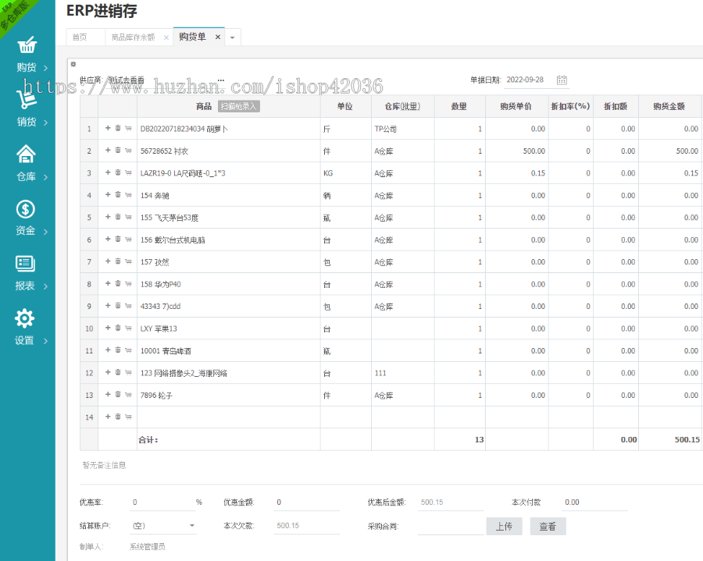Click the 扫描枪录入 button
This screenshot has height=561, width=703.
point(238,106)
